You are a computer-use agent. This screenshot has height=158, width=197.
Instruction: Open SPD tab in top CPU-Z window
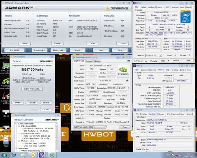coord(167,7)
